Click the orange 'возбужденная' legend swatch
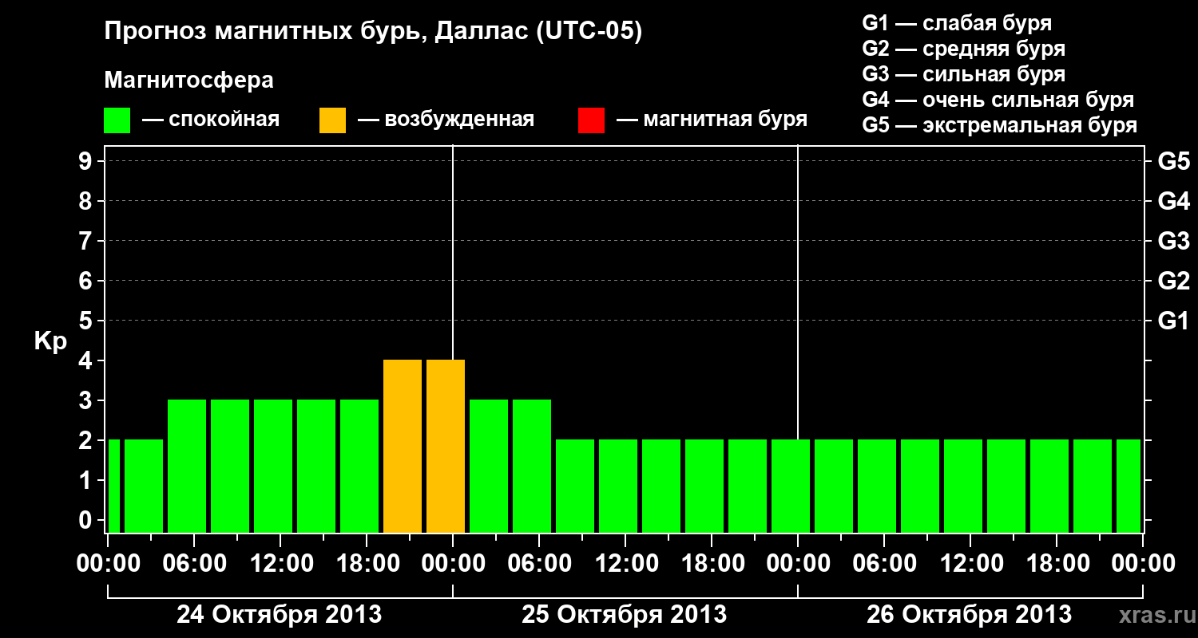This screenshot has height=638, width=1198. pos(332,120)
